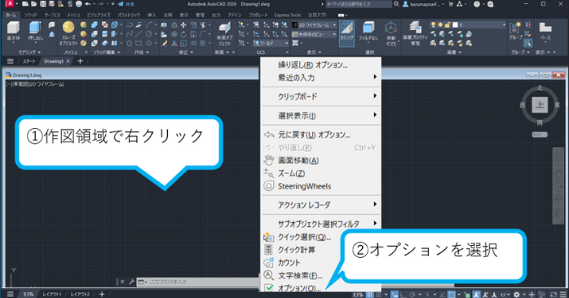Click the search magnifier icon in title bar
The image size is (569, 298).
pos(396,4)
